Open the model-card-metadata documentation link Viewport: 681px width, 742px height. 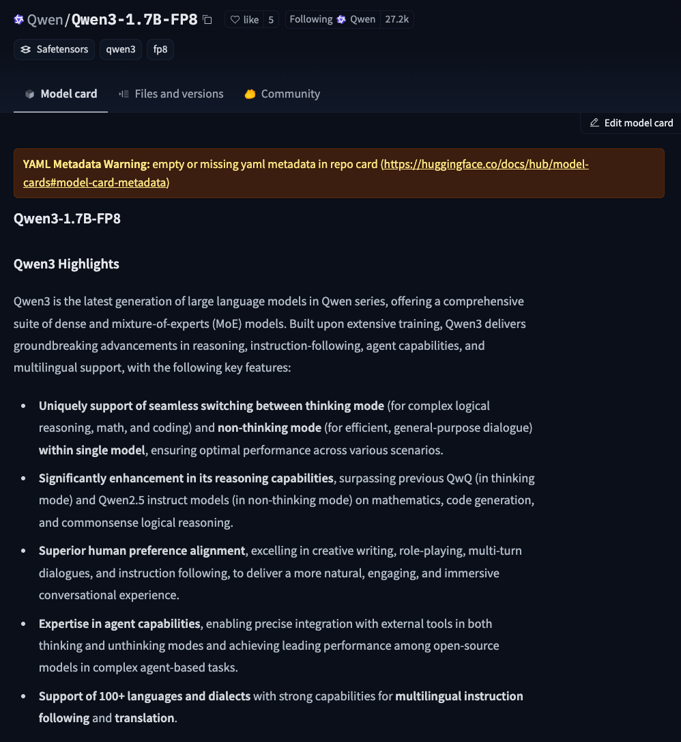485,164
